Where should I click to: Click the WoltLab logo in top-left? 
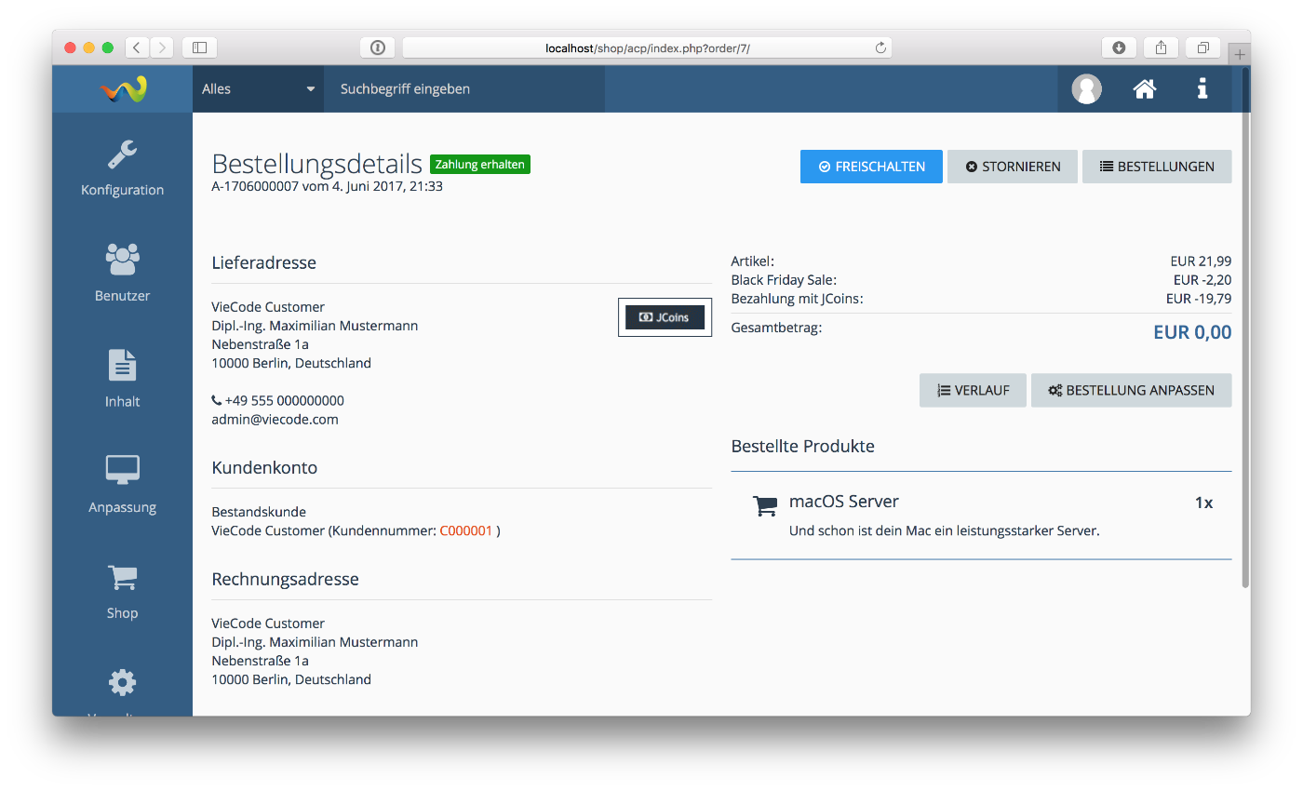(123, 89)
